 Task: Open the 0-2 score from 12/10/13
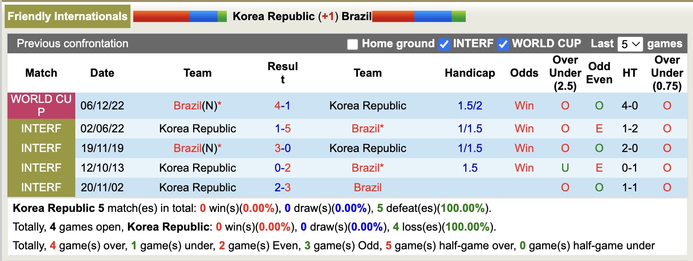tap(282, 168)
